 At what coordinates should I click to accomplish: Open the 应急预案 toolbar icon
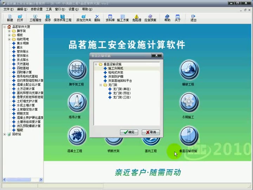pyautogui.click(x=150, y=18)
